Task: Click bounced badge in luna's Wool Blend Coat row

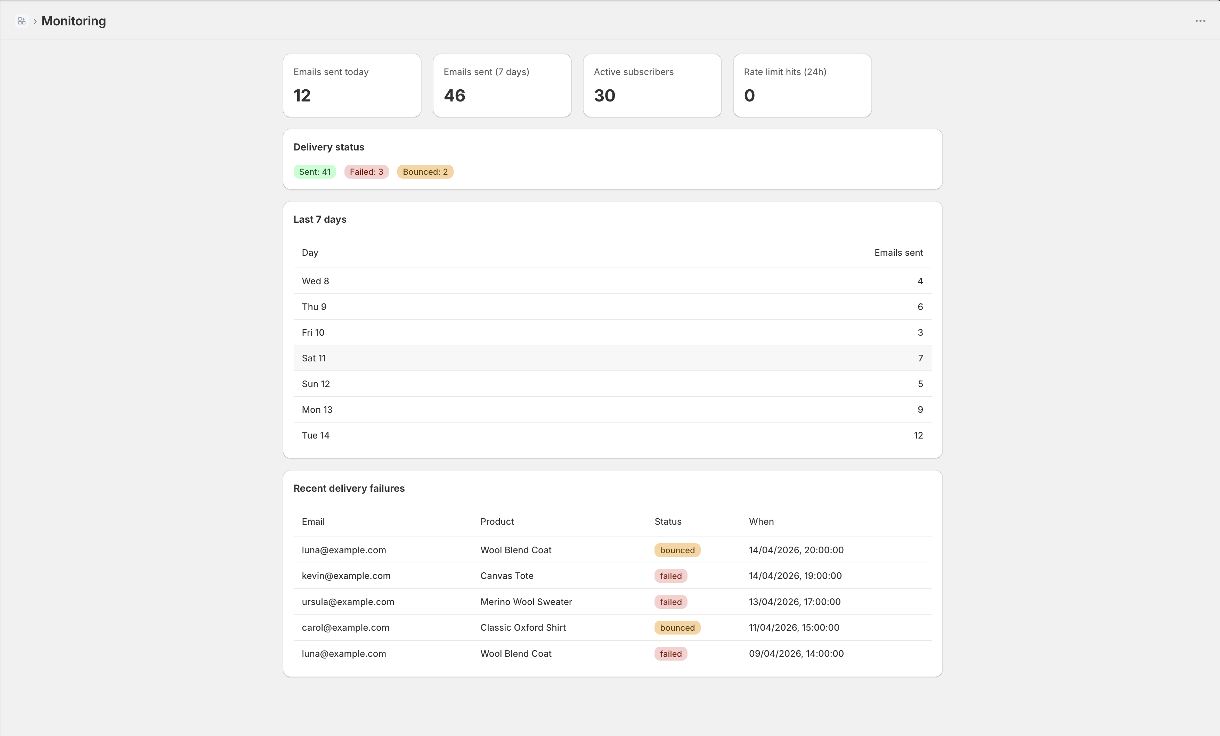Action: [677, 550]
